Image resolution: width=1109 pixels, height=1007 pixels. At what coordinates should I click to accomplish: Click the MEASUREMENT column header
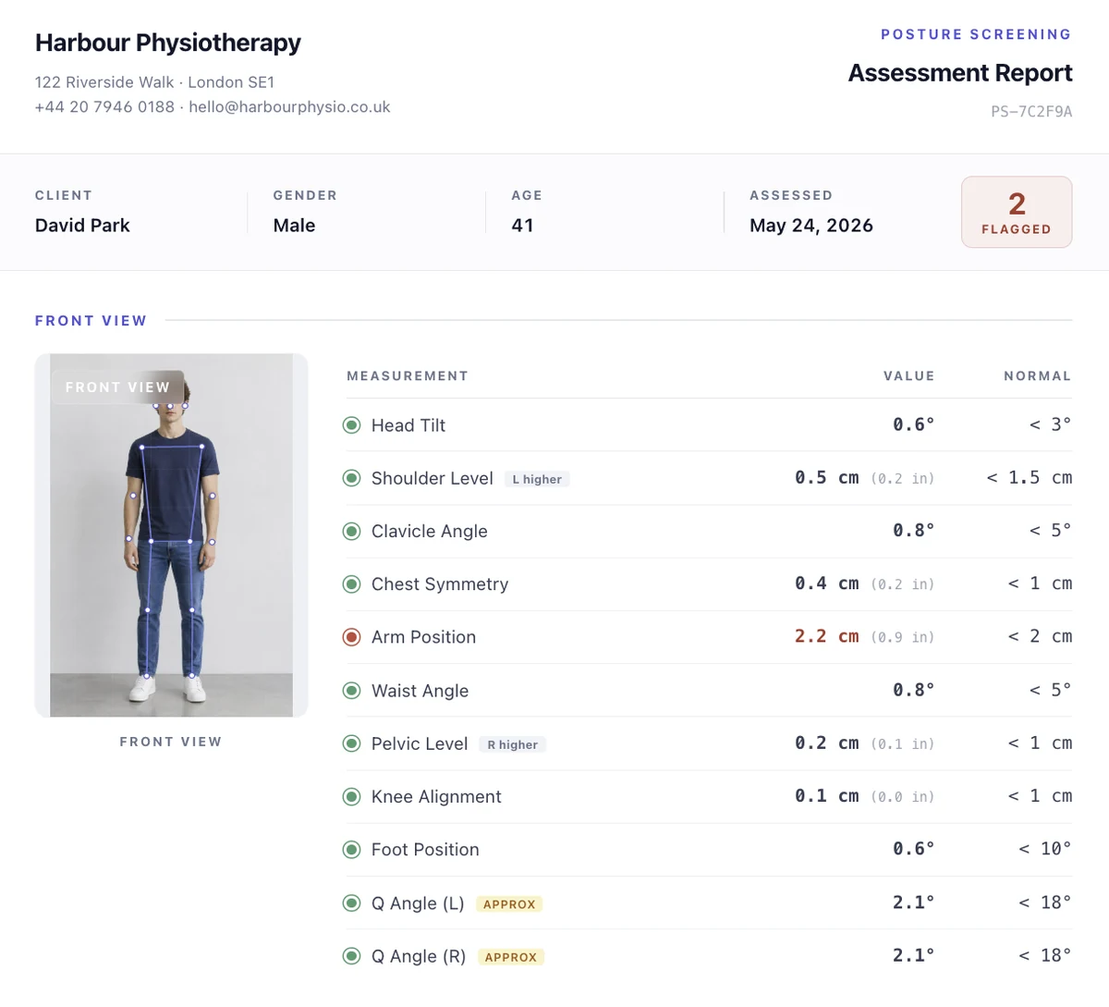point(408,376)
